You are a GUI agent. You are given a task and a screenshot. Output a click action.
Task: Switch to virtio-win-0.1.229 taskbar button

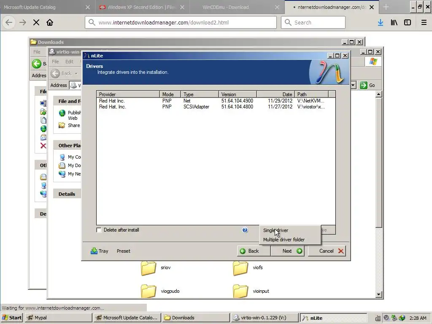tap(265, 318)
